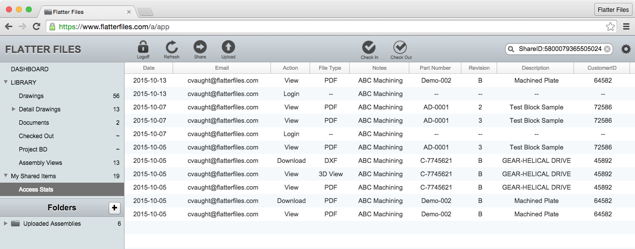Clear the ShareID search with the X icon
Screen dimensions: 635x249
coord(607,49)
